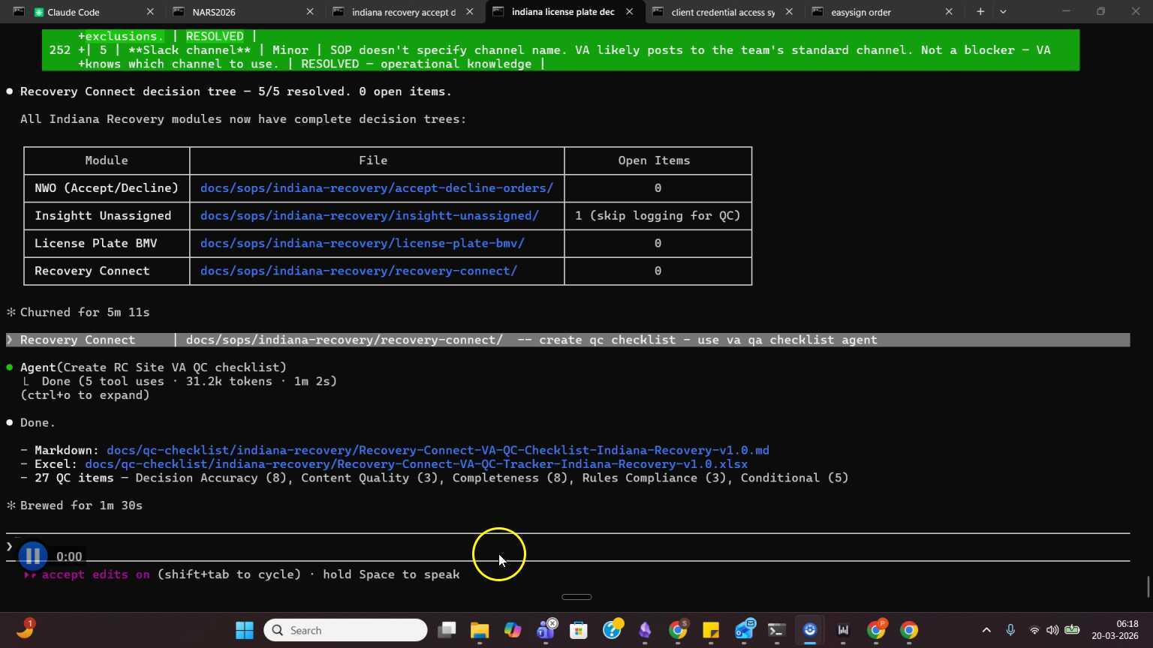
Task: Click the terminal prompt input line
Action: tap(525, 547)
